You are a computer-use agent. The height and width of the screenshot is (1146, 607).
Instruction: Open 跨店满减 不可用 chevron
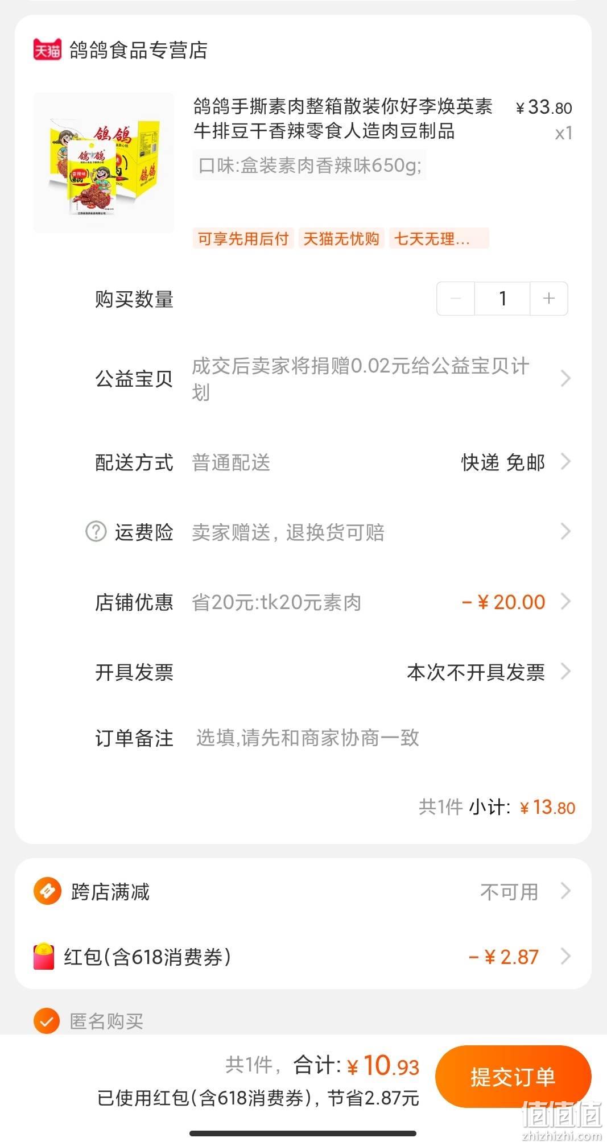point(565,891)
